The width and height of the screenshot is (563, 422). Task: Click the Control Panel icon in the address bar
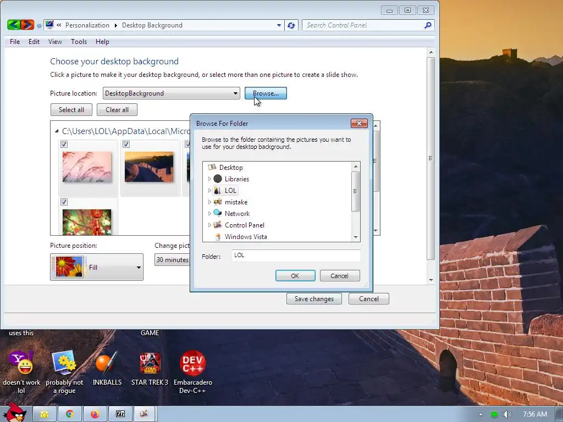[49, 25]
